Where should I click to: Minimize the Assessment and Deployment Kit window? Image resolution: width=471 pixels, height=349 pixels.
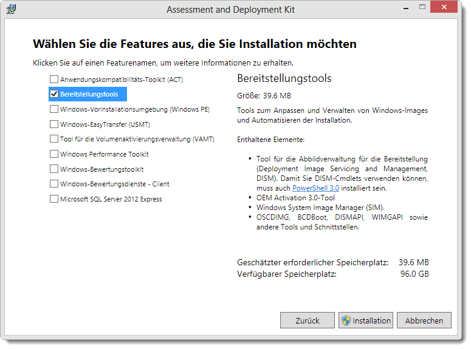(x=406, y=8)
